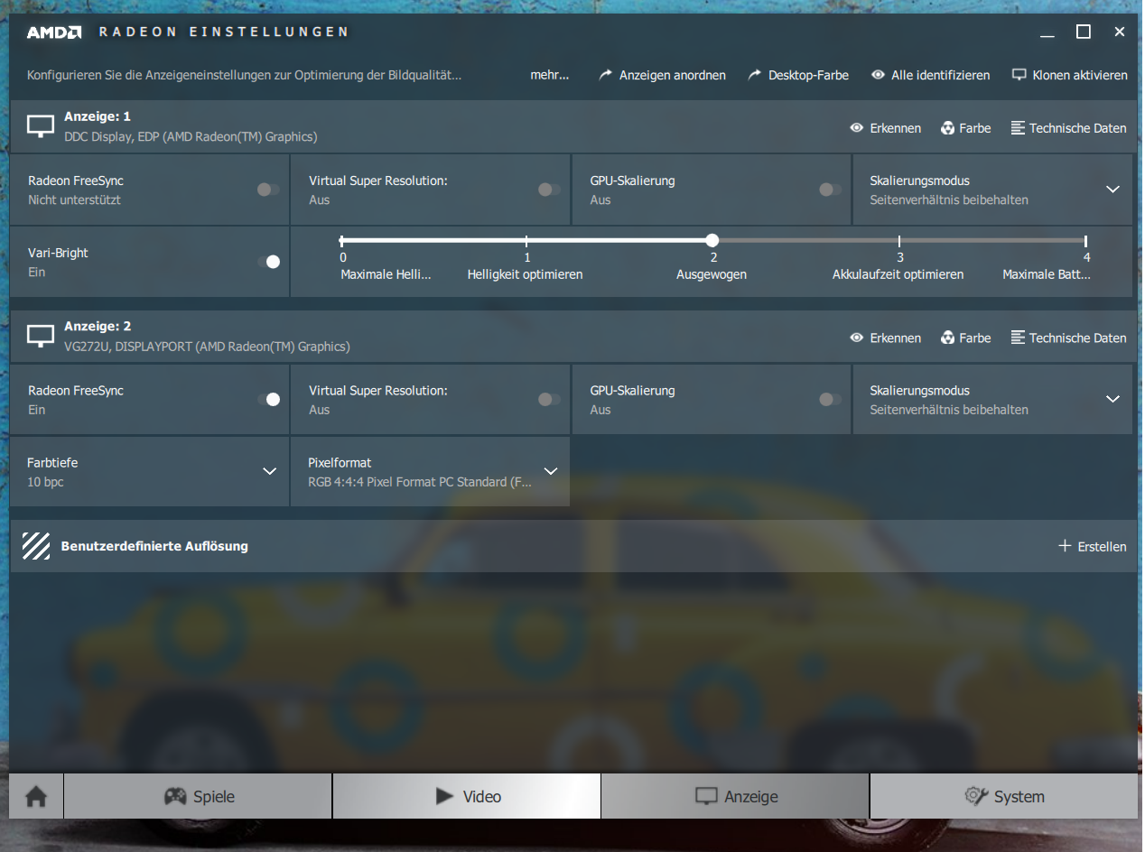Switch to the Video tab
1145x852 pixels.
pos(467,796)
